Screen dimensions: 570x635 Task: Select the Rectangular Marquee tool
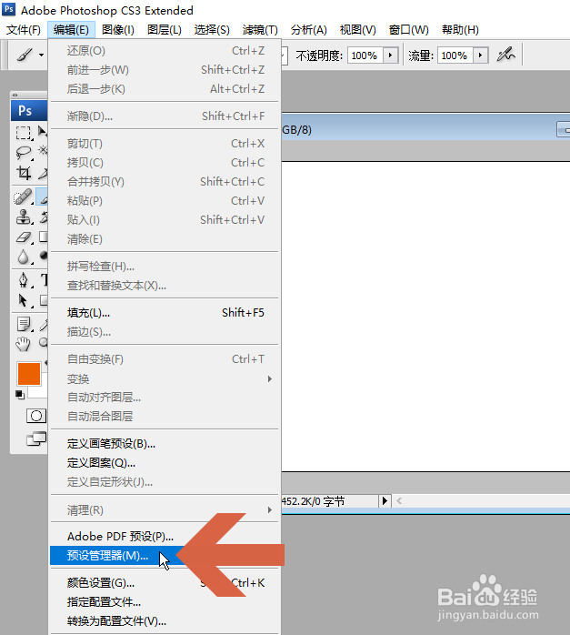tap(23, 133)
